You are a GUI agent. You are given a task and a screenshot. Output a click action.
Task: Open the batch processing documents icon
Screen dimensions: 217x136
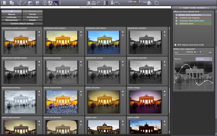pos(12,3)
